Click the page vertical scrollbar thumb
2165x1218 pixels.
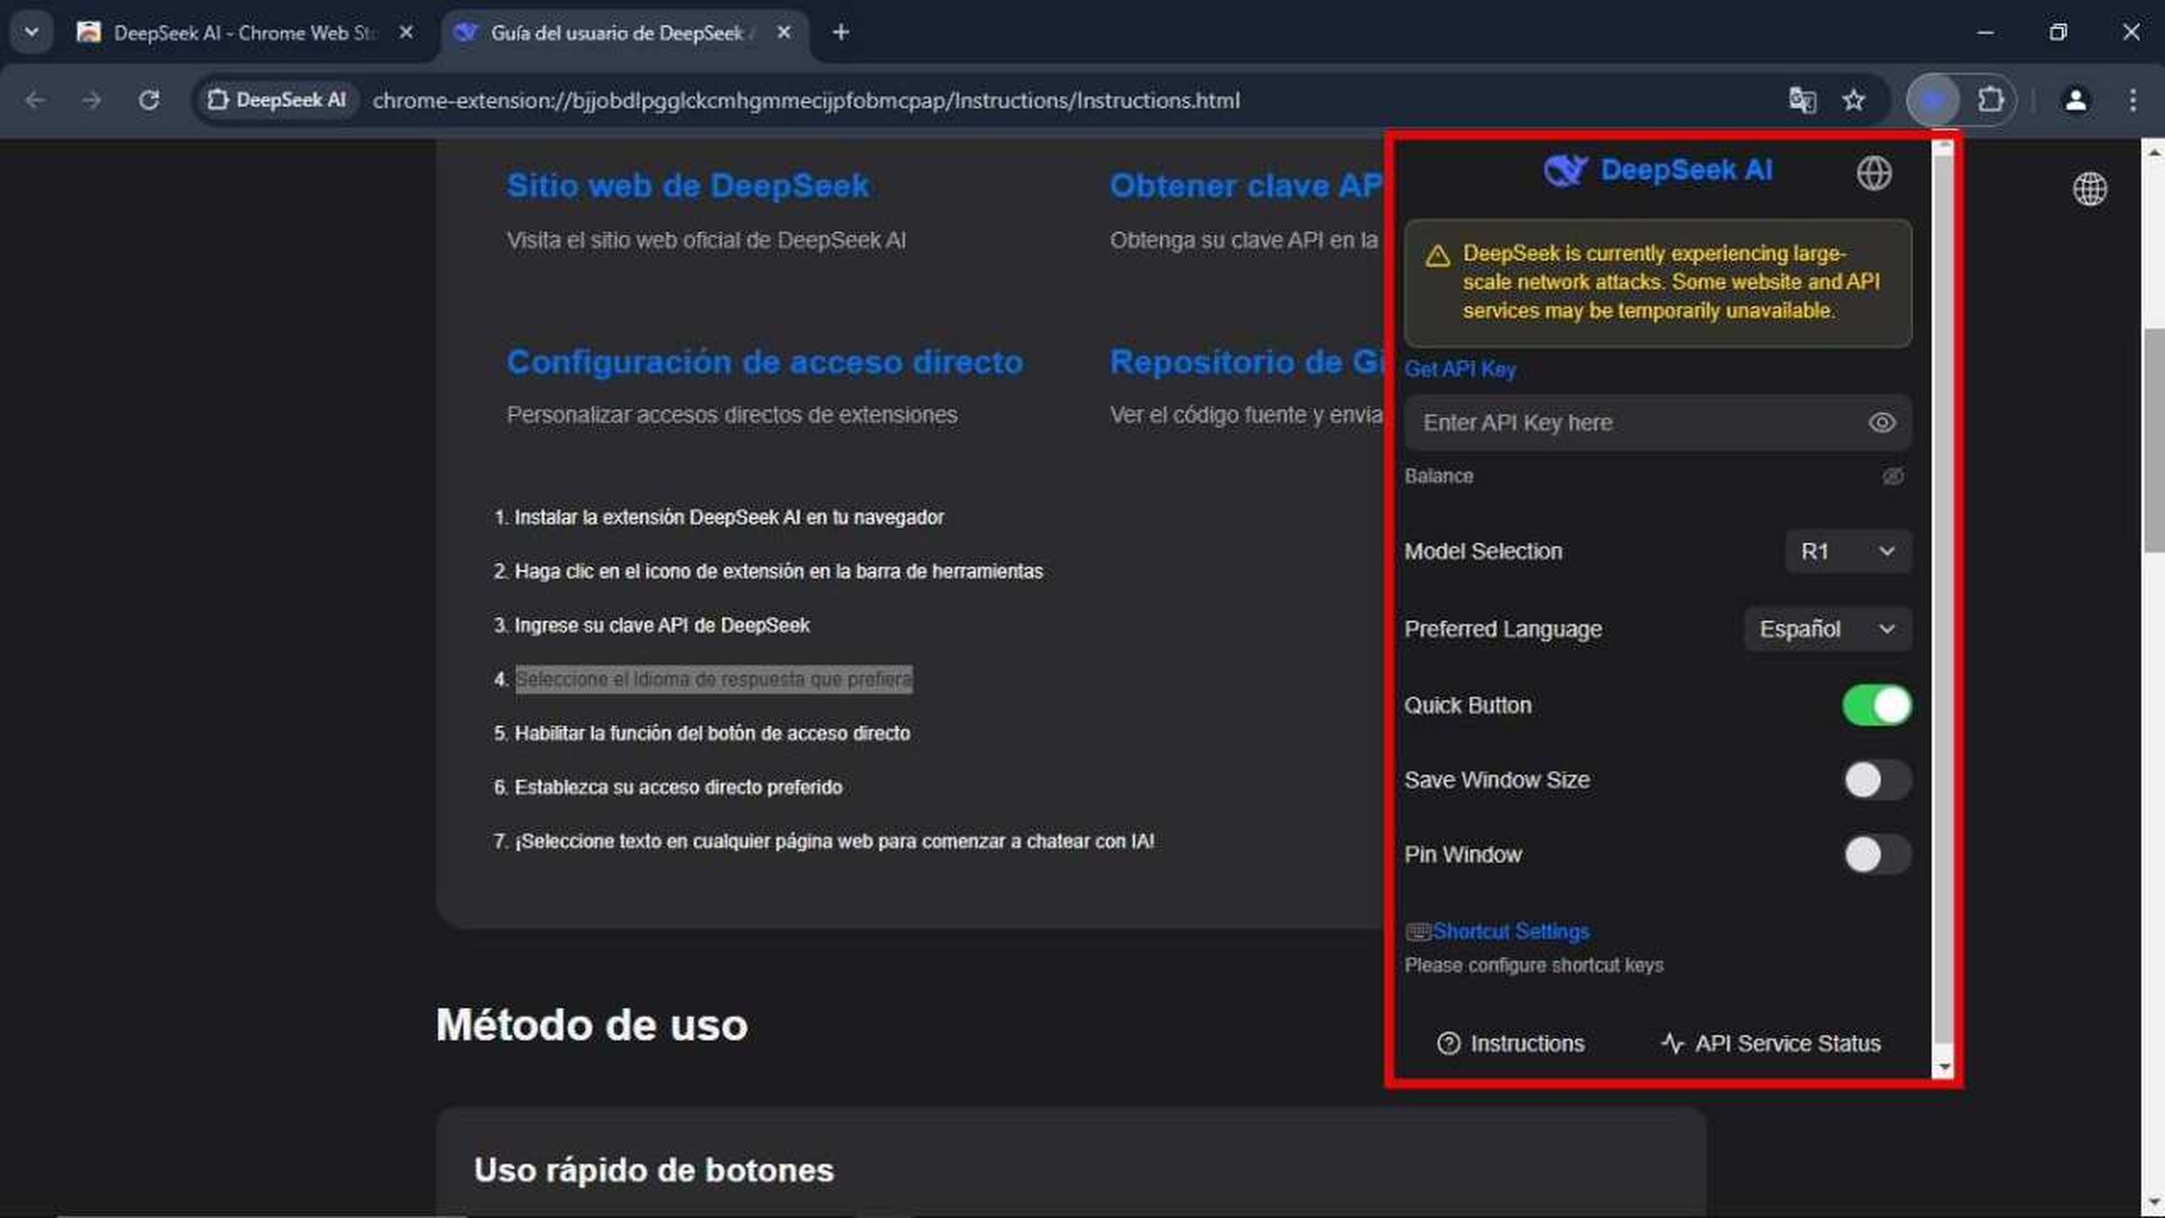click(x=2153, y=440)
